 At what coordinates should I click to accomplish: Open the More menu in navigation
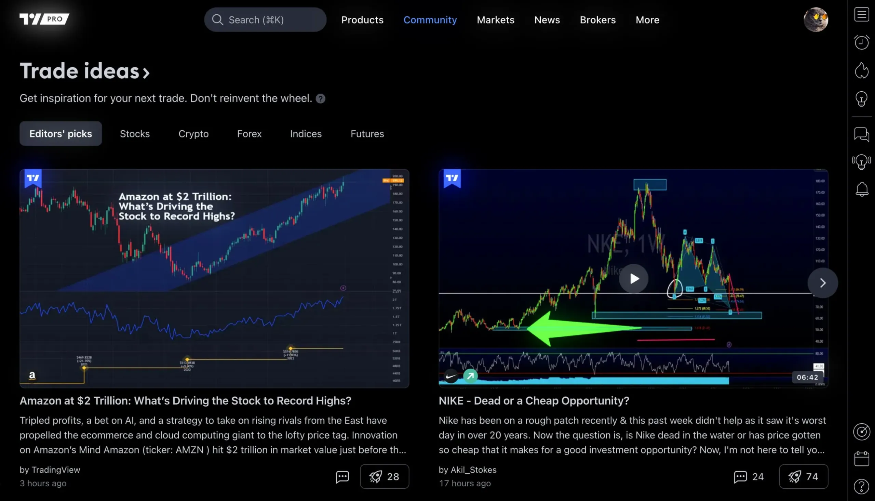coord(647,20)
